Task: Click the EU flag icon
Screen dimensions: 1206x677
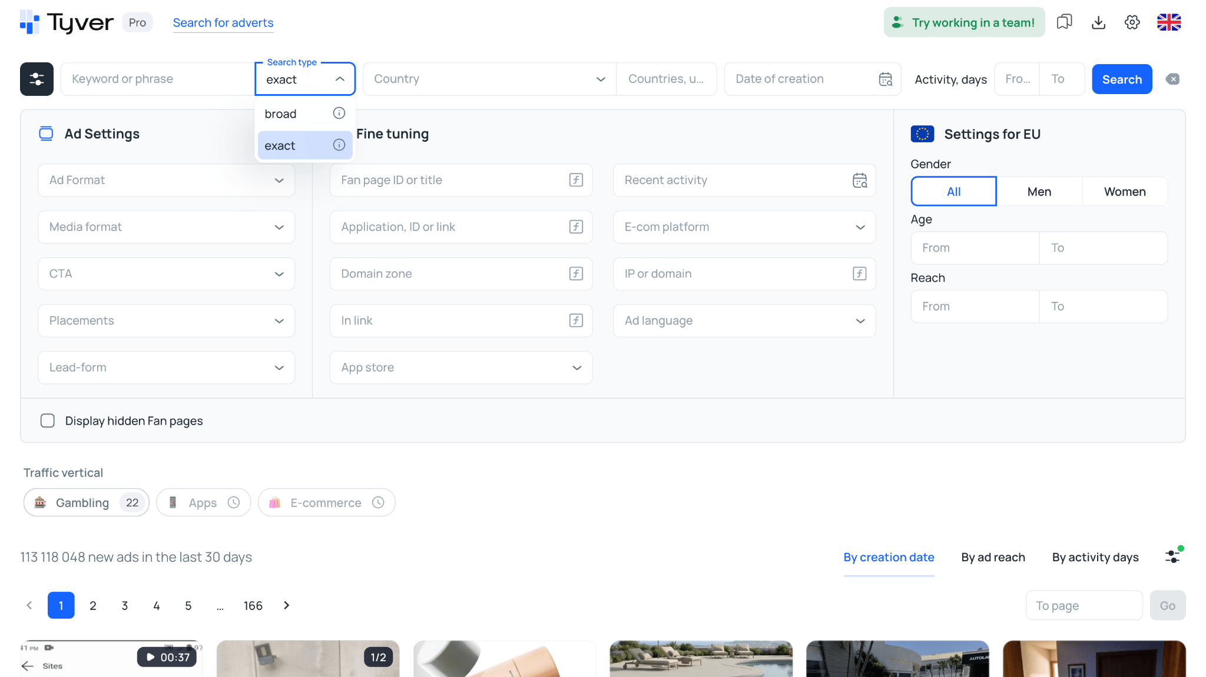Action: [922, 134]
